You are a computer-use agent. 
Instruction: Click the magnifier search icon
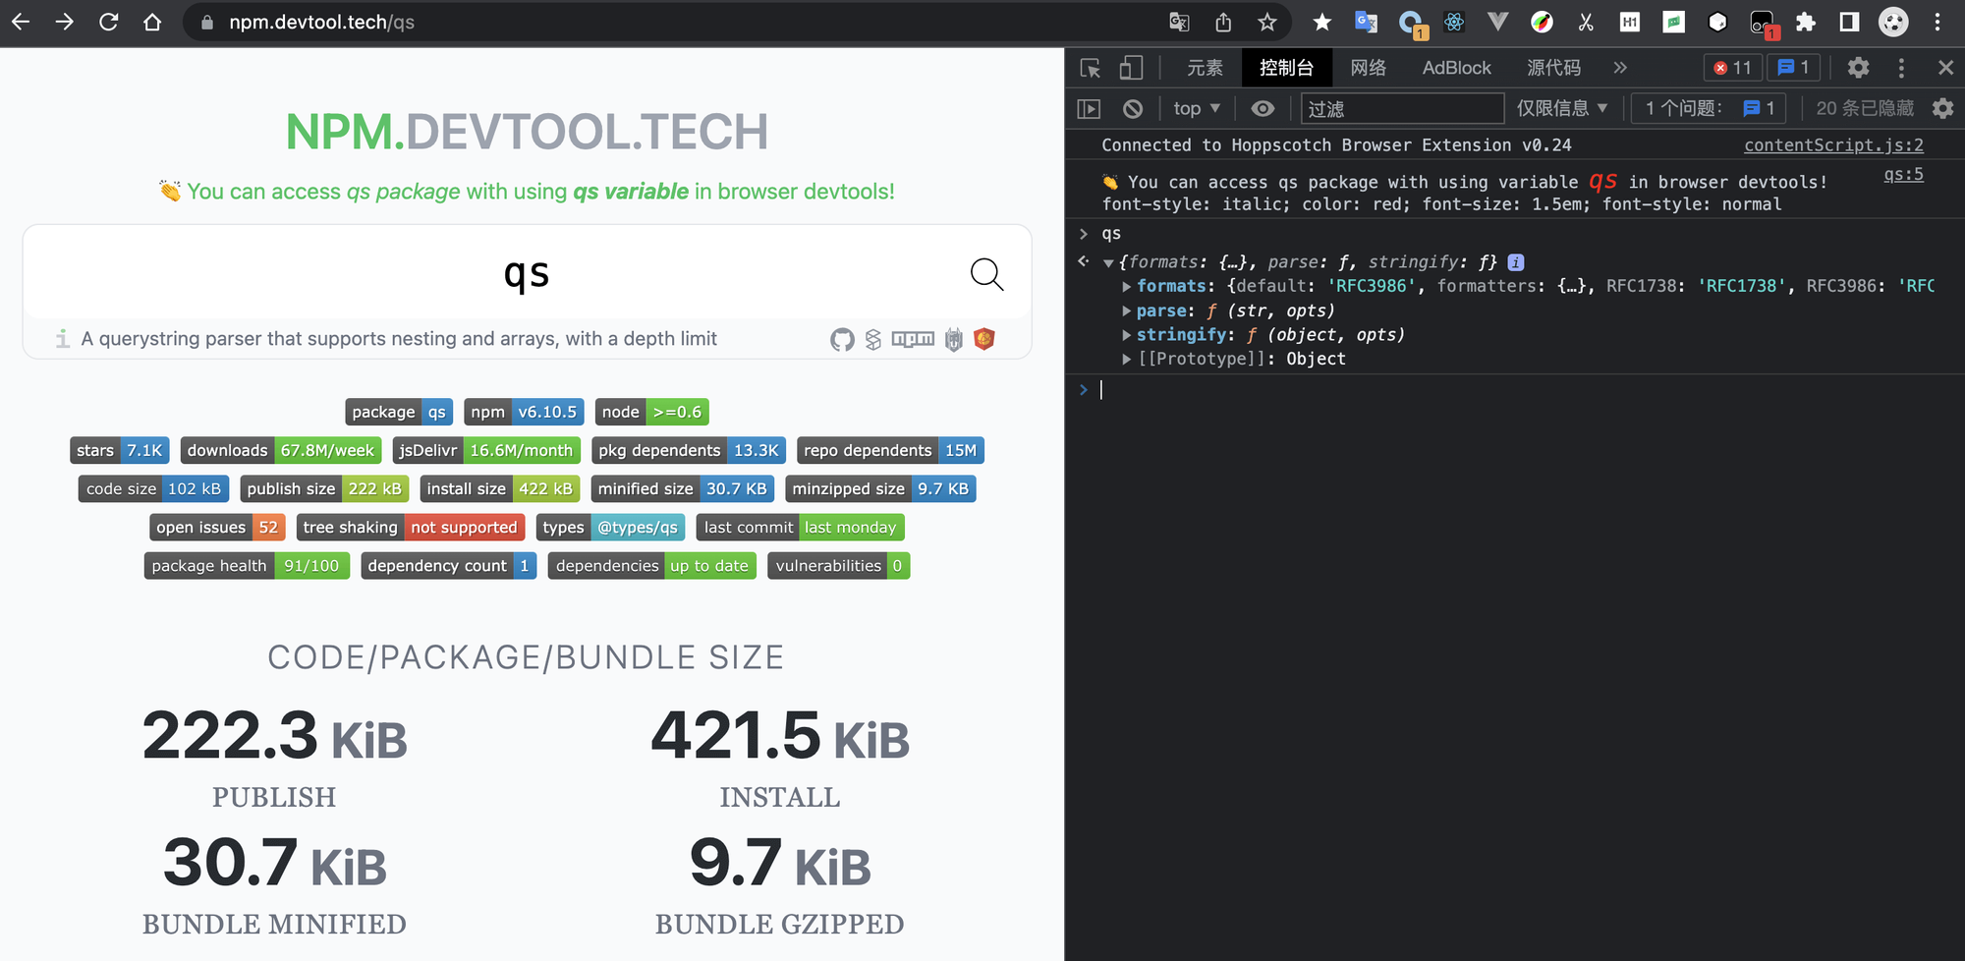tap(986, 274)
